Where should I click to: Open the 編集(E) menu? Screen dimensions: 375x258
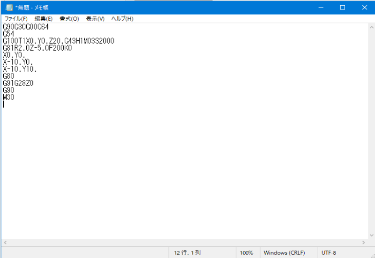point(44,19)
